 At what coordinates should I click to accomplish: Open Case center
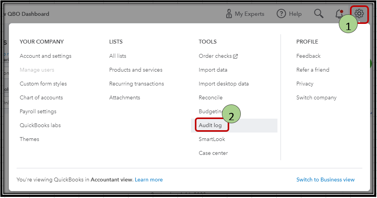[213, 153]
